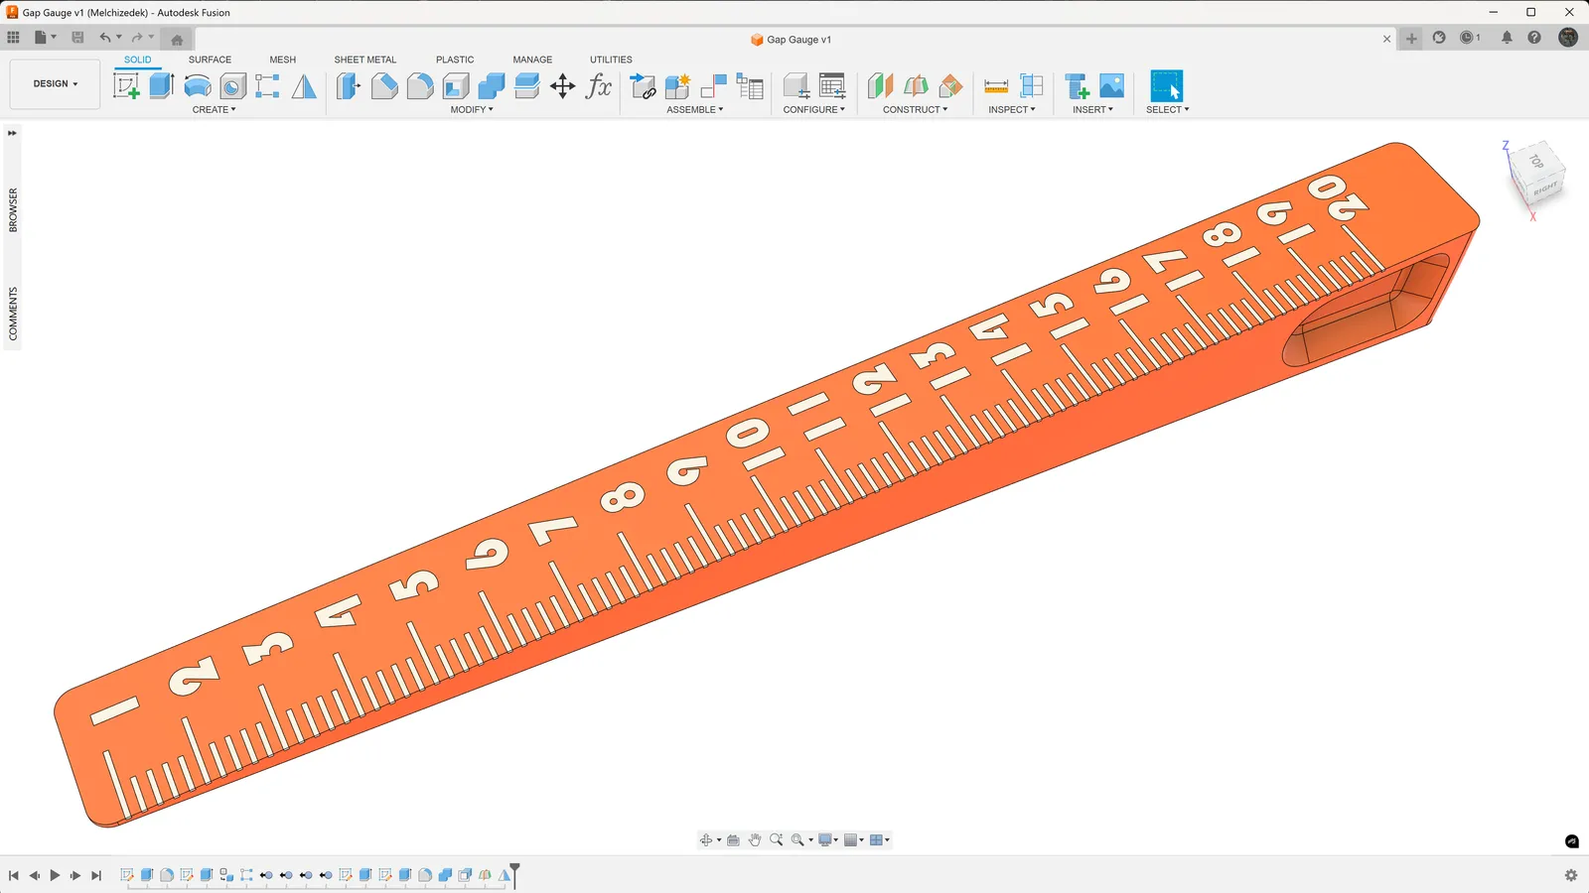1589x893 pixels.
Task: Toggle grid and snaps settings
Action: 852,840
